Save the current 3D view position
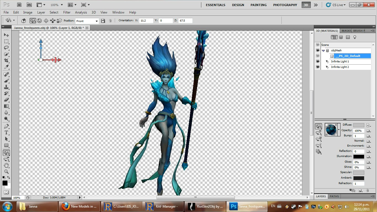The height and width of the screenshot is (212, 377). 103,21
